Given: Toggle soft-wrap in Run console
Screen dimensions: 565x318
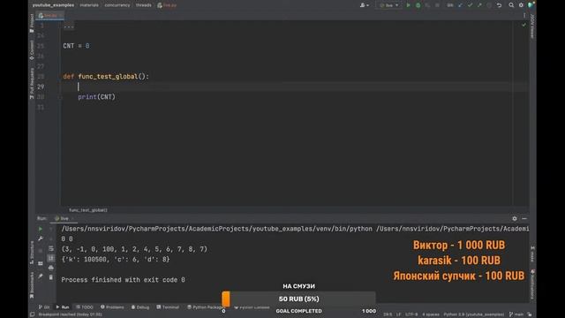Looking at the screenshot, I should (x=51, y=248).
